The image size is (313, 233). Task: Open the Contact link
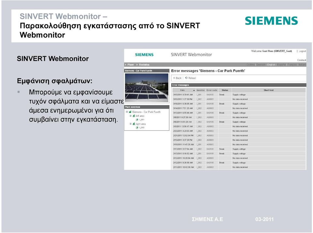(301, 60)
